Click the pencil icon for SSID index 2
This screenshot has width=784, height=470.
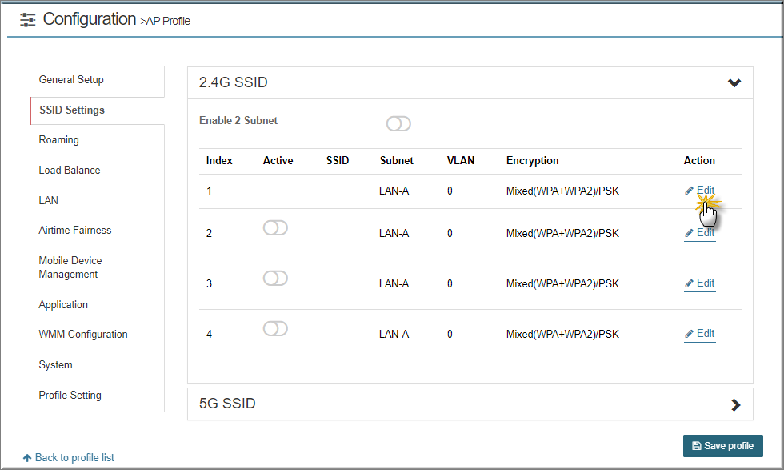(689, 233)
